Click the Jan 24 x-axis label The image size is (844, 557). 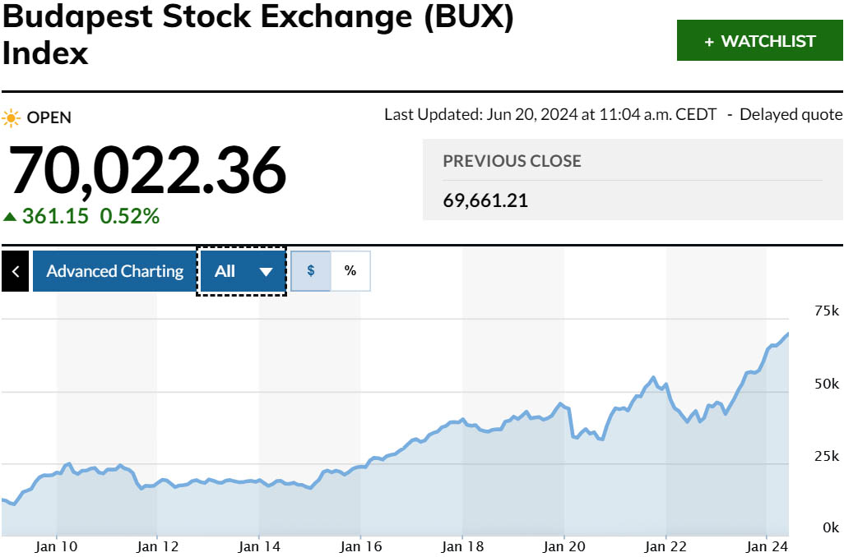click(767, 545)
